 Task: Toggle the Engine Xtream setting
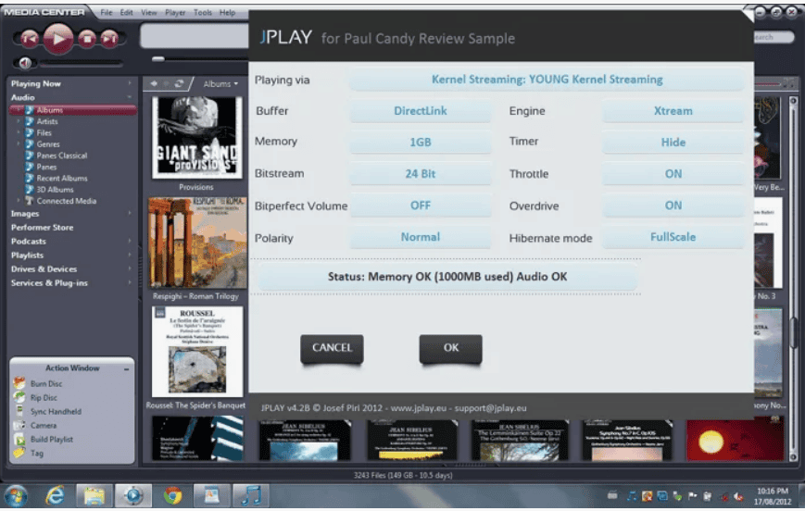(673, 111)
